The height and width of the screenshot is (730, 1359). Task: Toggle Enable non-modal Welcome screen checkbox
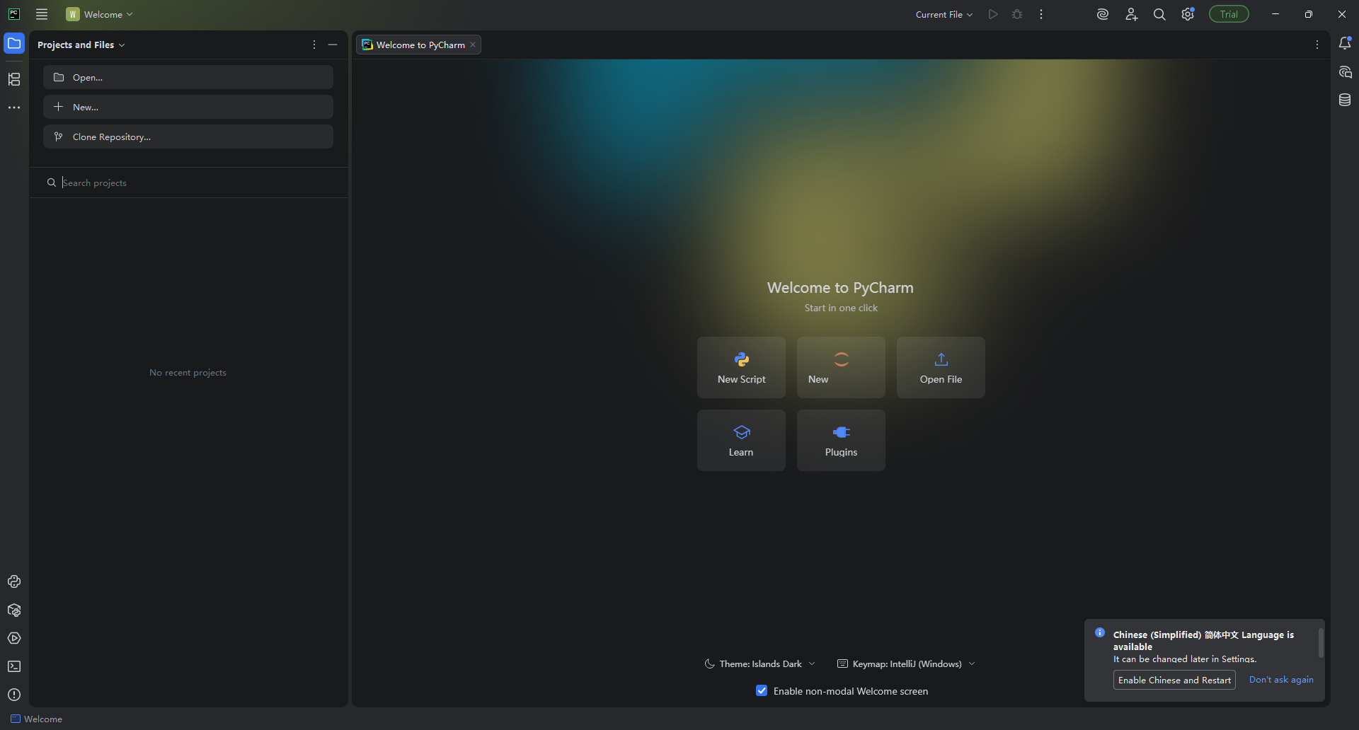coord(762,691)
